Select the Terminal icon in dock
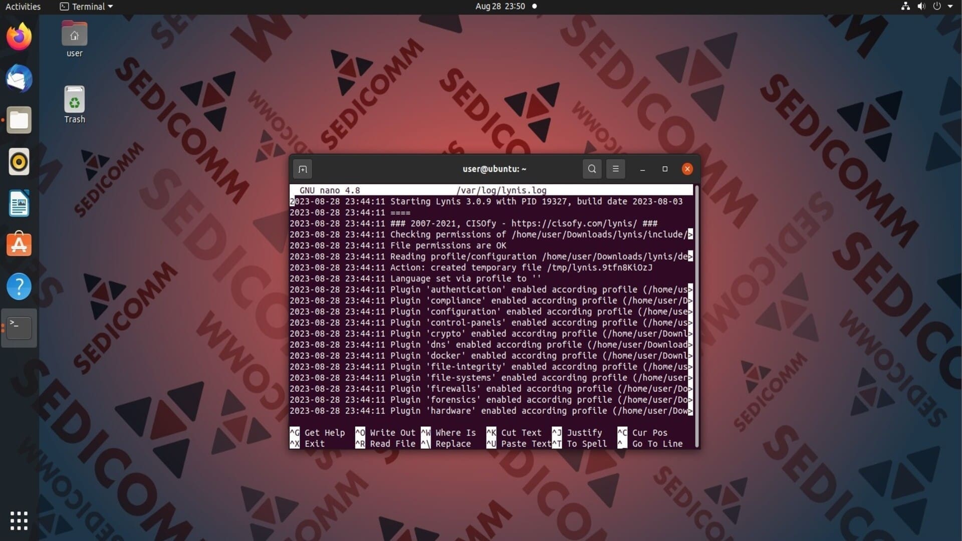962x541 pixels. [x=19, y=328]
